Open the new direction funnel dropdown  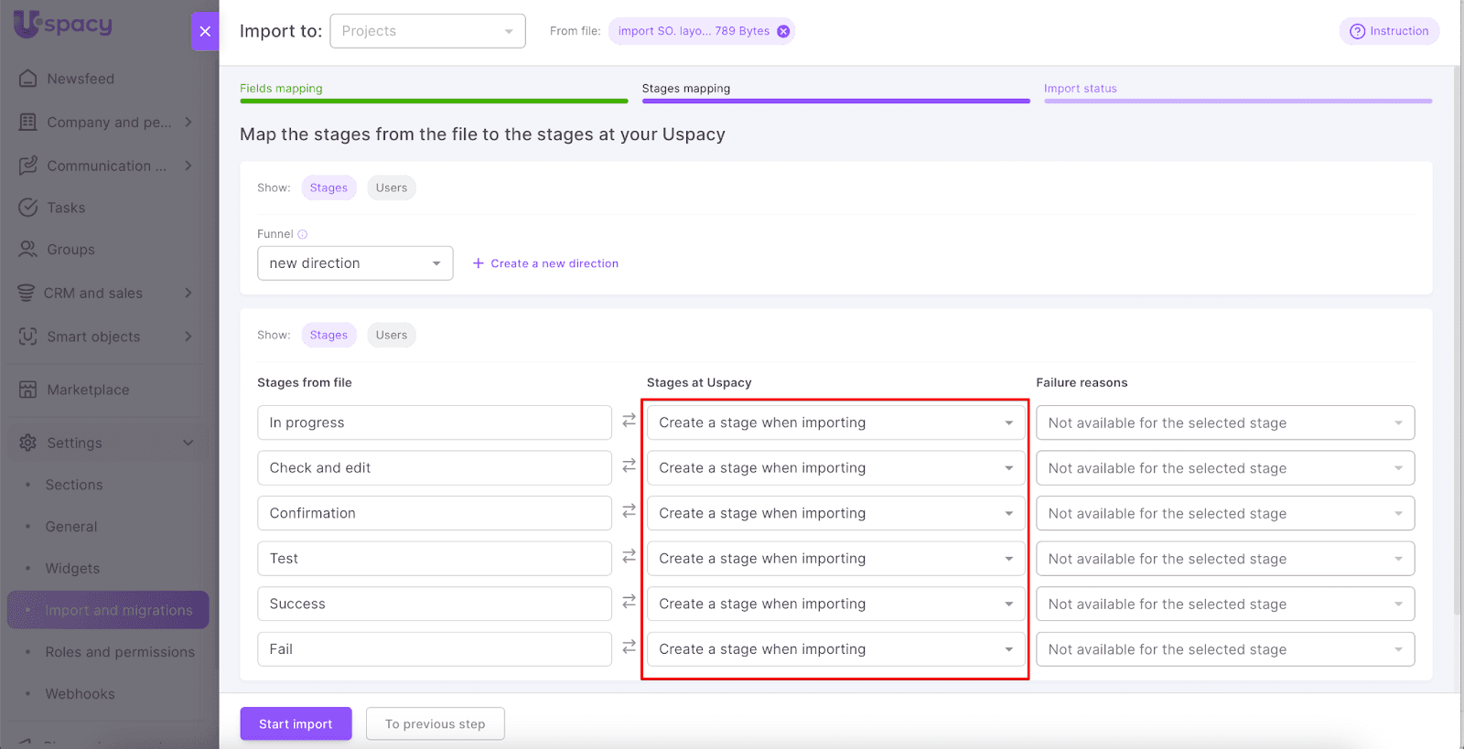pyautogui.click(x=355, y=263)
